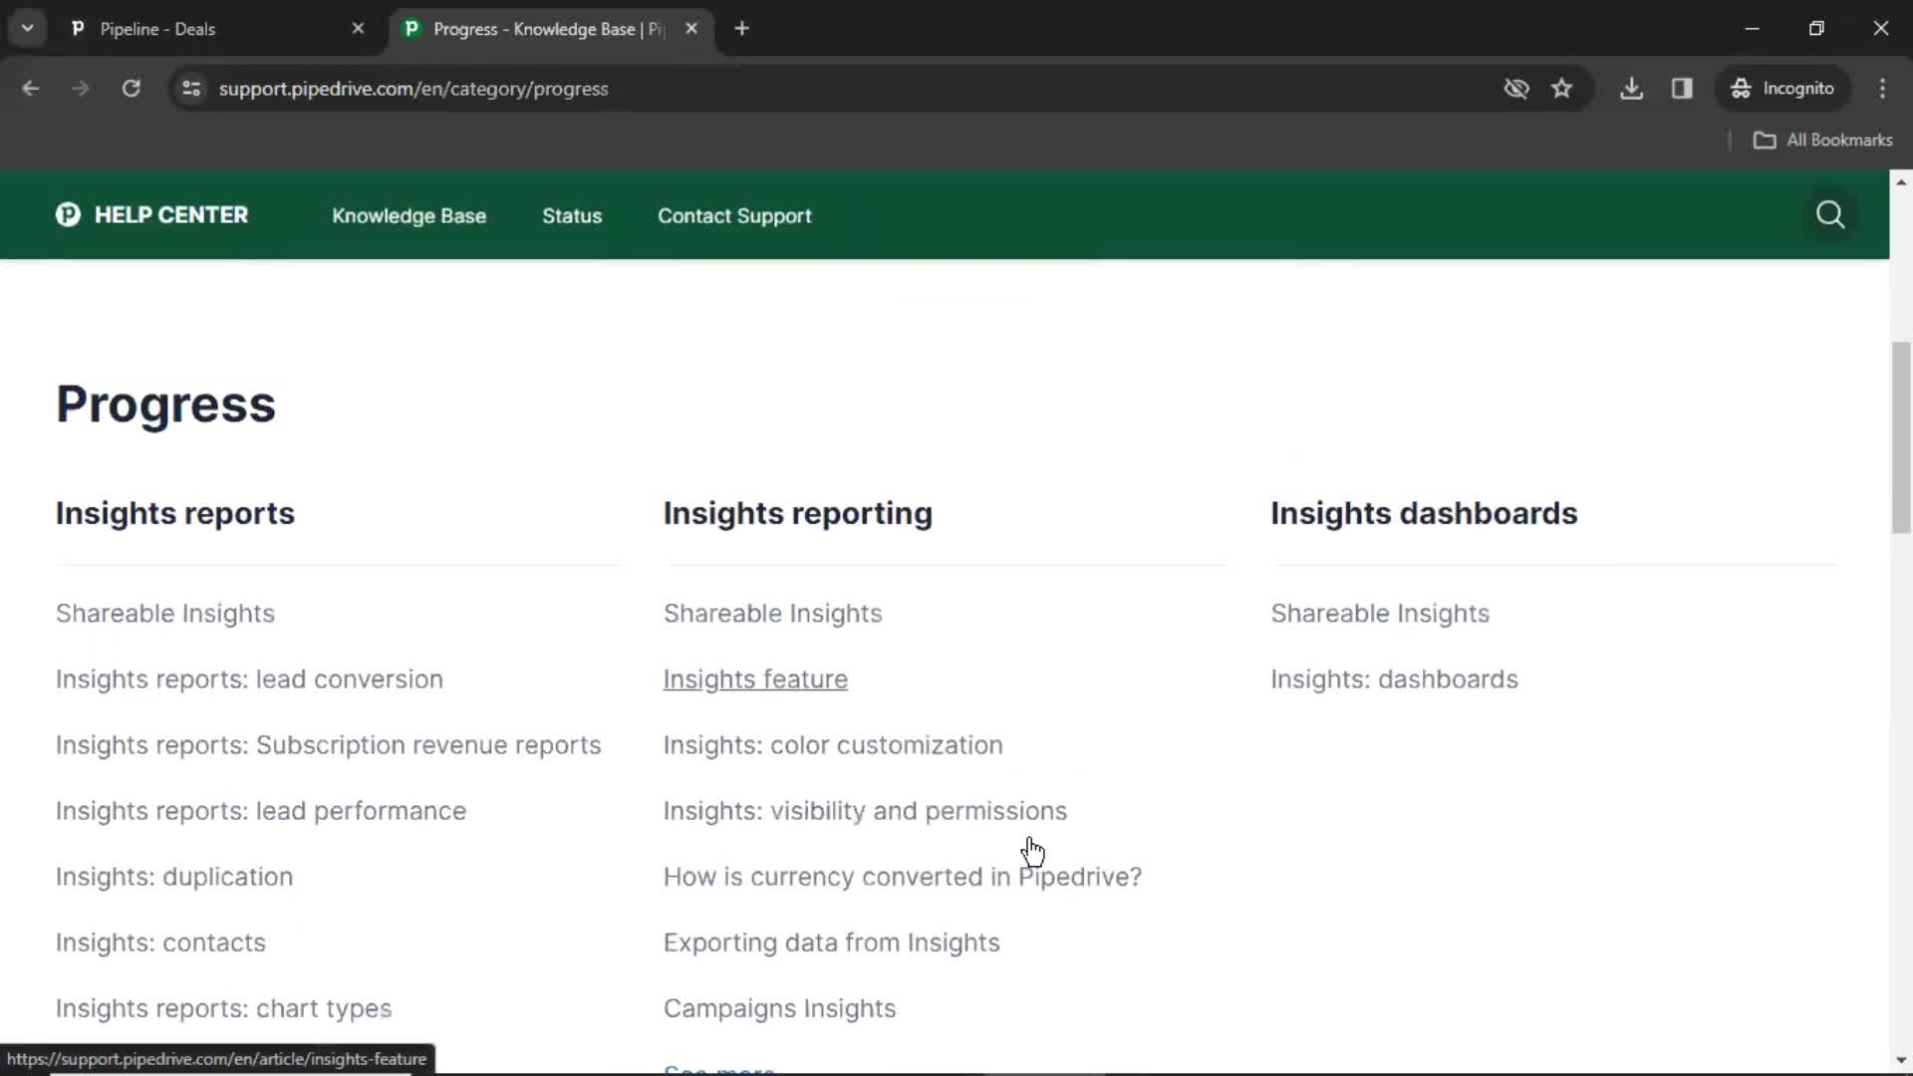Open Shareable Insights under Insights reports

tap(165, 614)
